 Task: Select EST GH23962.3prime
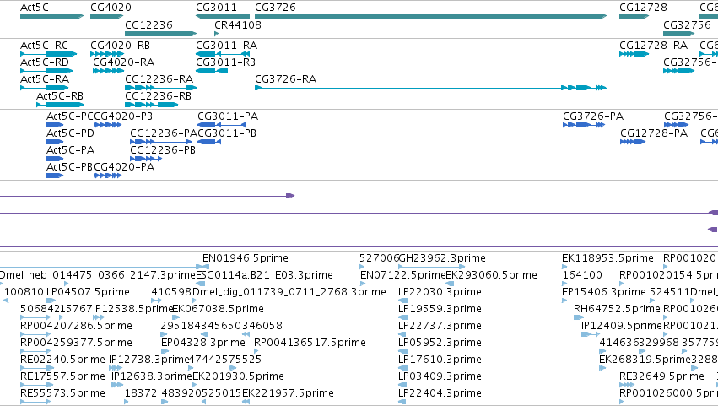point(442,258)
